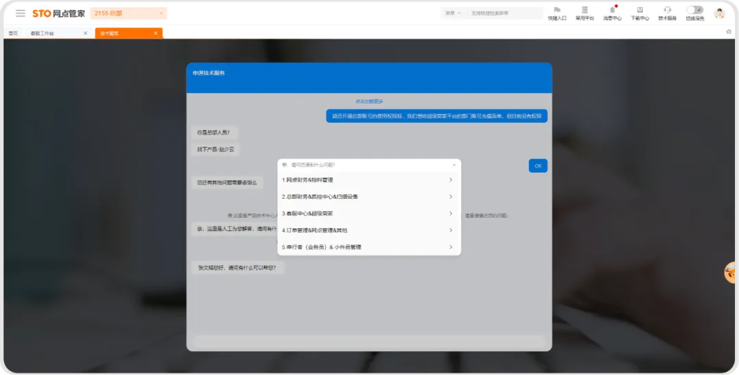
Task: Select option 4.订单管理&网点管理&其他
Action: point(369,231)
